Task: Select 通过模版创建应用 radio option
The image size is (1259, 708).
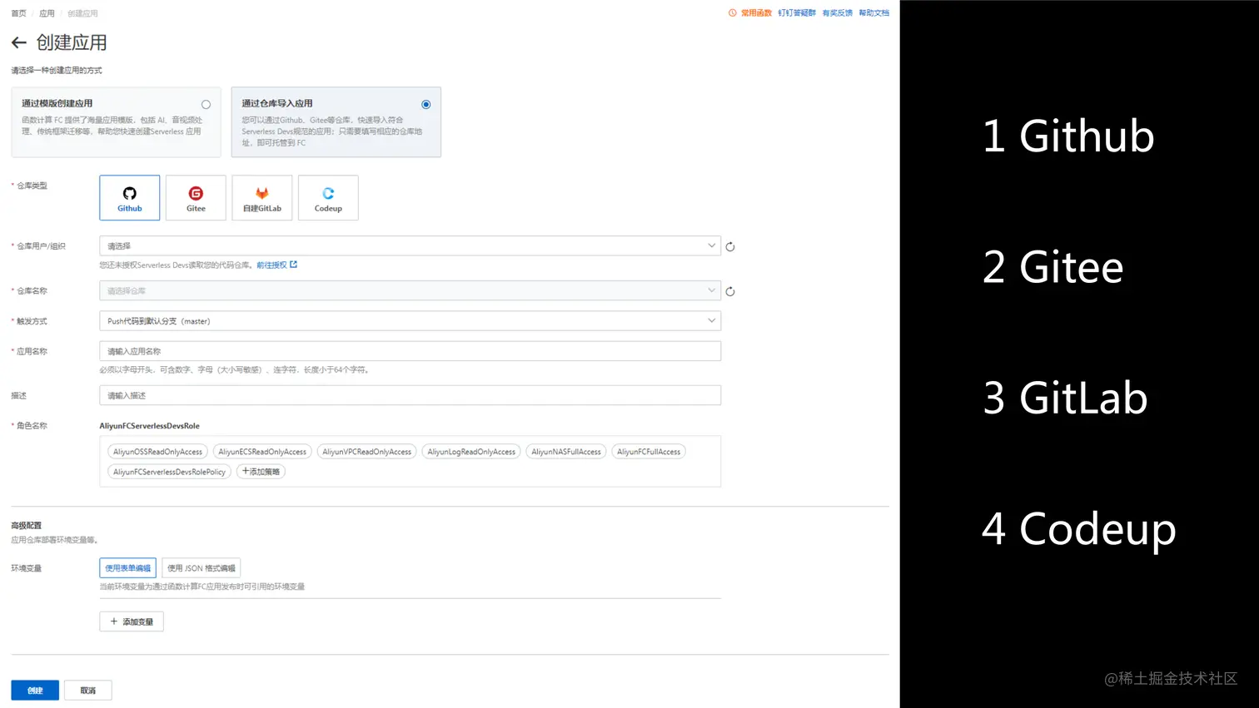Action: 206,104
